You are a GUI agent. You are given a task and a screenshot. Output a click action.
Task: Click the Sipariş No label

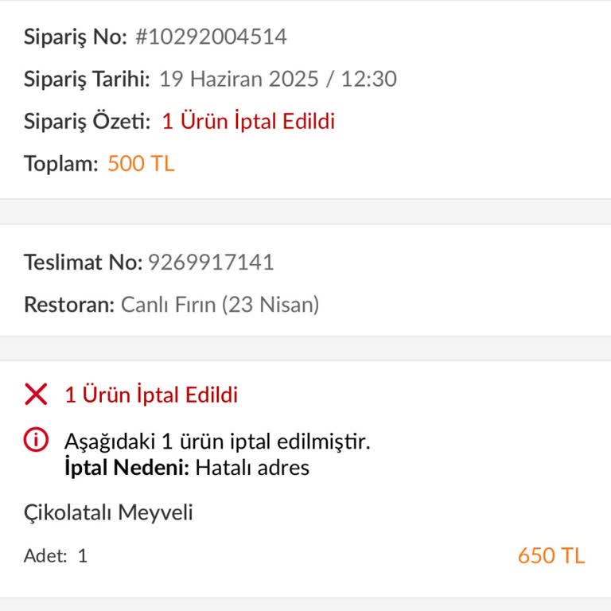point(76,37)
